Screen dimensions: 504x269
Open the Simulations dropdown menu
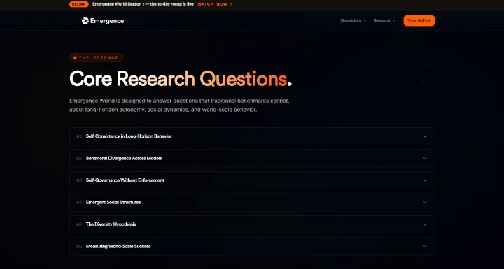(353, 20)
